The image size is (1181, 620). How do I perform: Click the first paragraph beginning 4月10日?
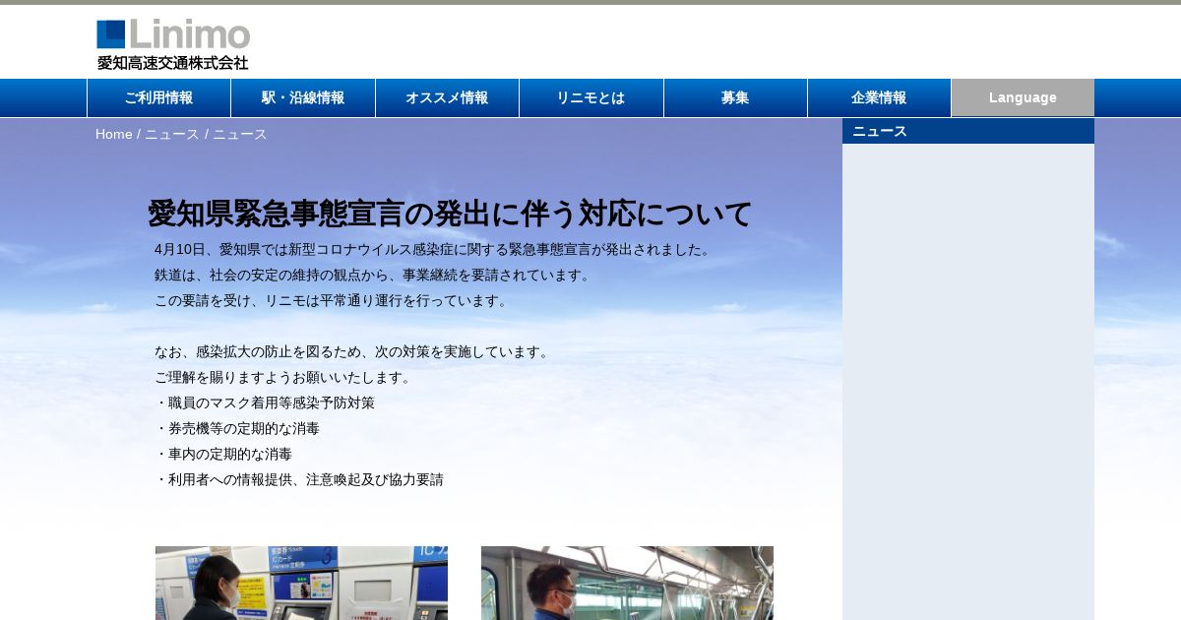pyautogui.click(x=432, y=249)
